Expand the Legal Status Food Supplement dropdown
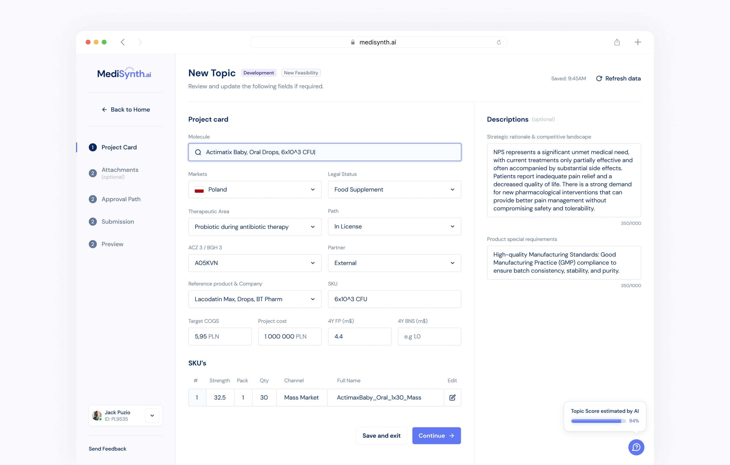The height and width of the screenshot is (465, 730). click(x=394, y=190)
